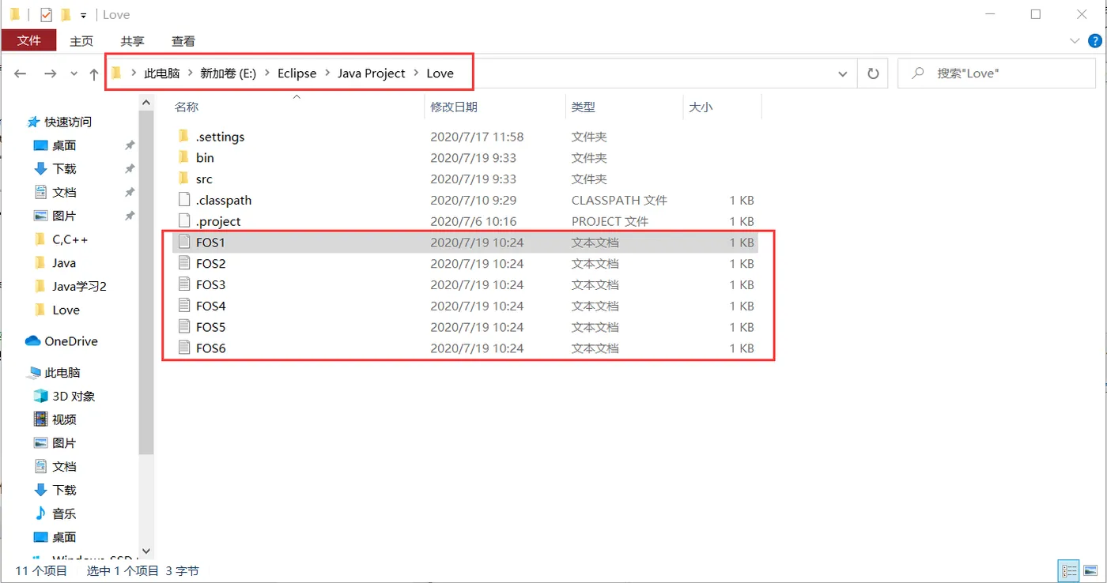Open the quick access toolbar customize dropdown

pyautogui.click(x=83, y=15)
